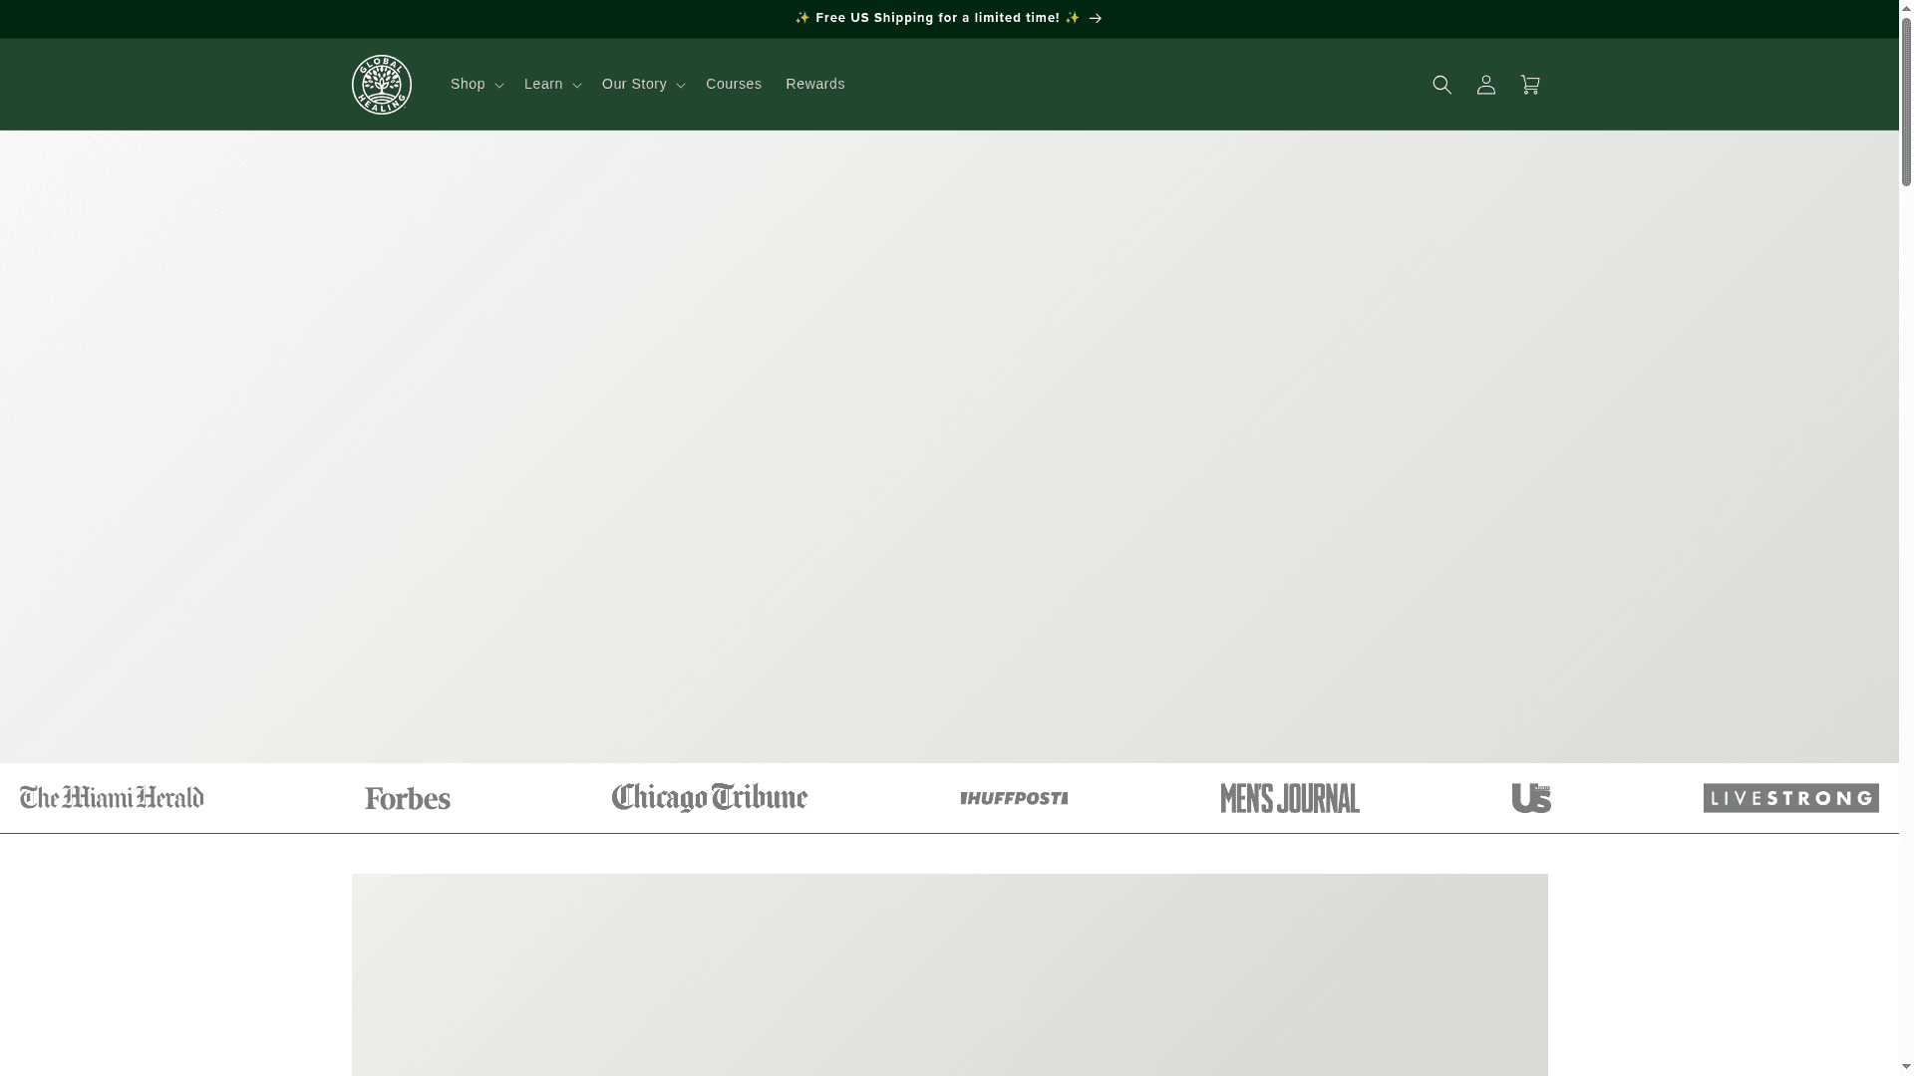Click the Free US Shipping banner link

tap(935, 18)
